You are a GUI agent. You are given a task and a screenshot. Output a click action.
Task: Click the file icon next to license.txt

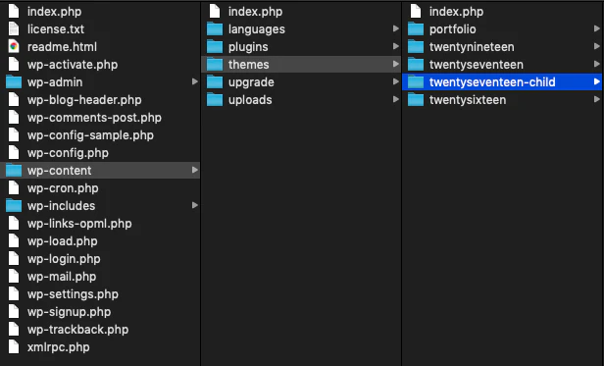coord(14,28)
